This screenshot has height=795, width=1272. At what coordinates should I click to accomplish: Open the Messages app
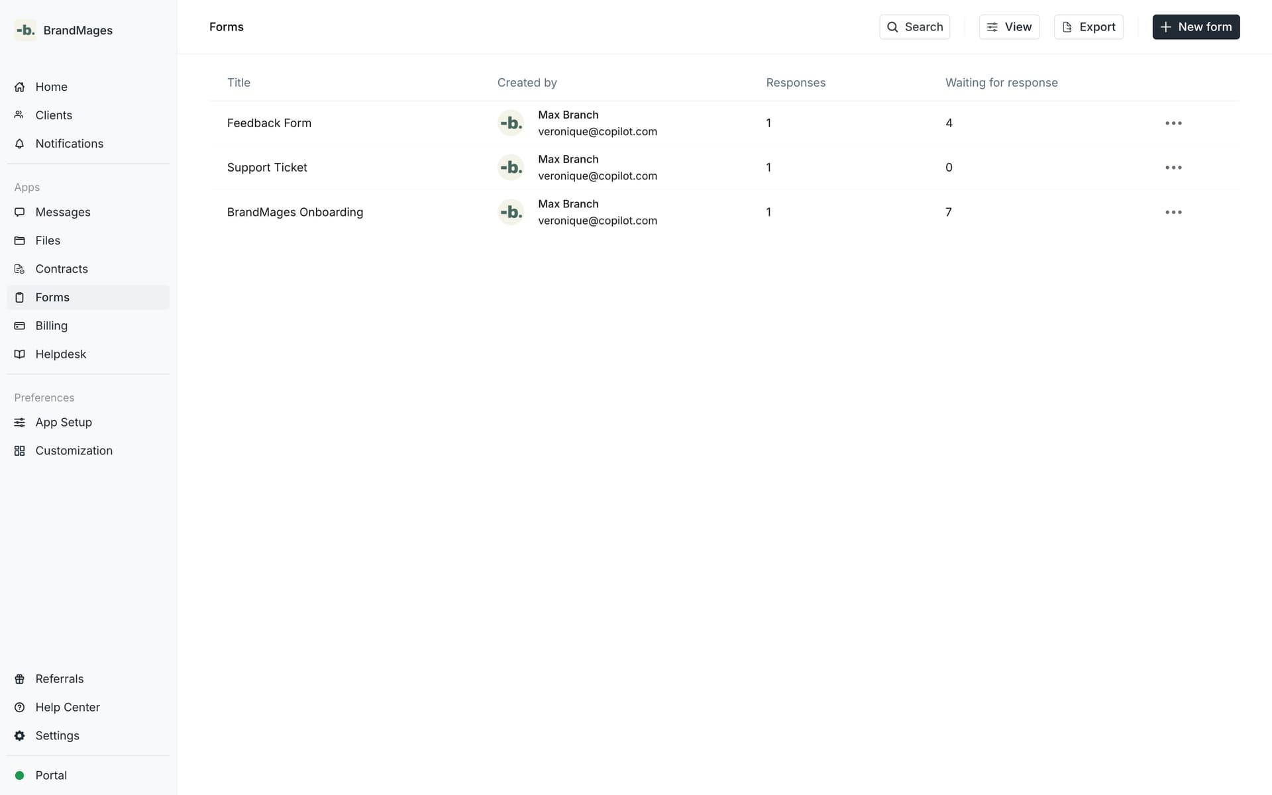pyautogui.click(x=88, y=212)
